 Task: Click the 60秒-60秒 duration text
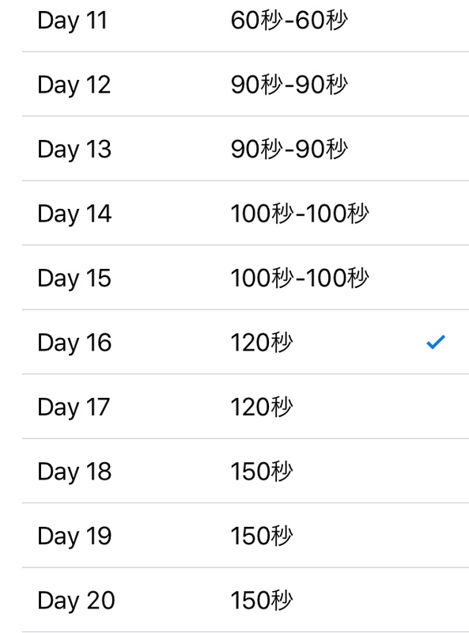289,21
